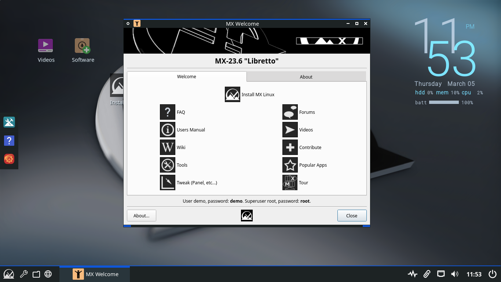The width and height of the screenshot is (501, 282).
Task: Open the Videos folder on desktop
Action: pyautogui.click(x=46, y=46)
